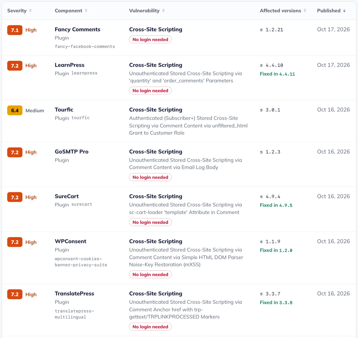Click the fancy-facebook-comments slug
This screenshot has width=358, height=338.
[85, 46]
